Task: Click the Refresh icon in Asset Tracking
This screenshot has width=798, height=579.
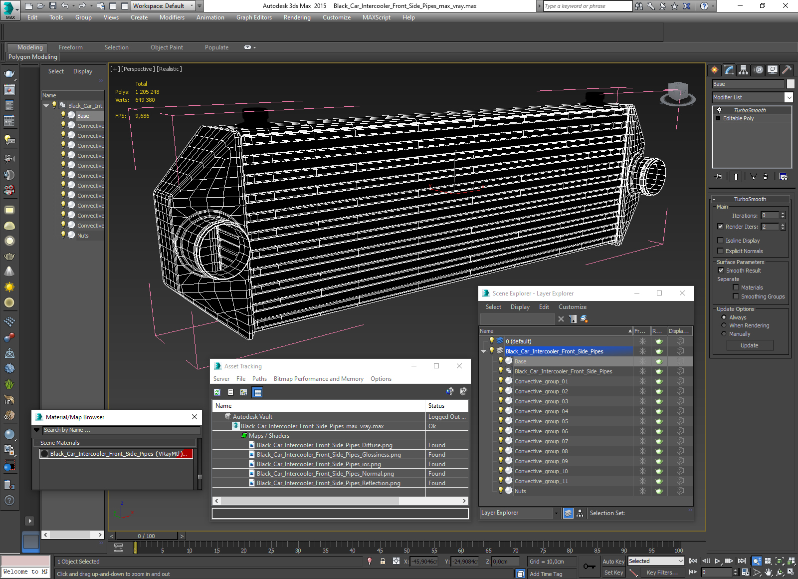Action: (x=217, y=392)
